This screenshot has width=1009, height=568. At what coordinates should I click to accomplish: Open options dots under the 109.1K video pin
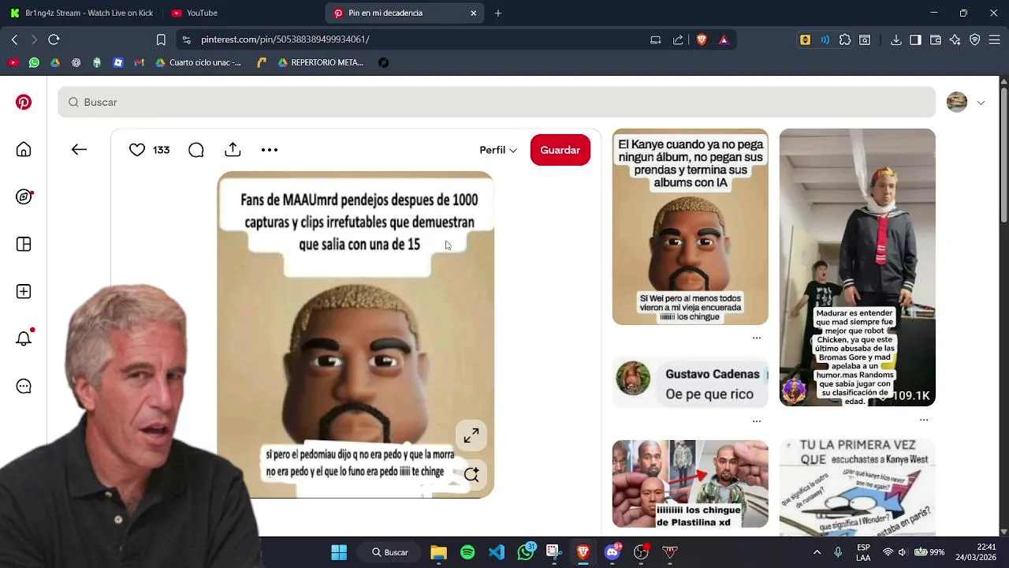(x=924, y=420)
